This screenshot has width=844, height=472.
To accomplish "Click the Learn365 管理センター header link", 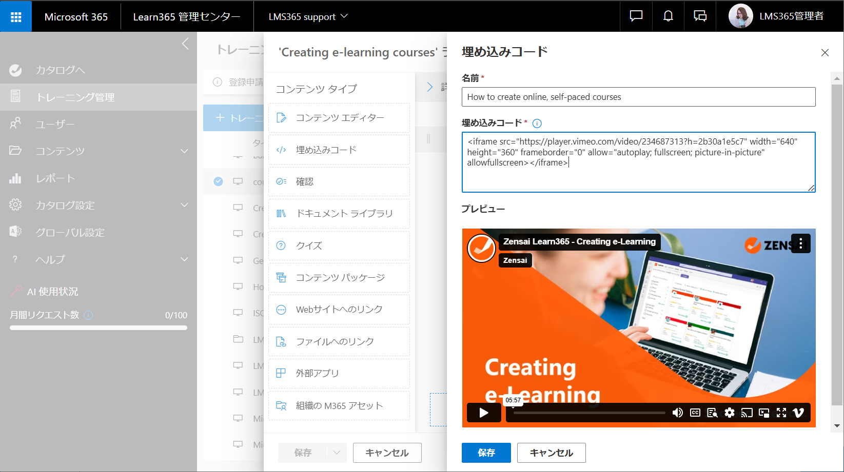I will (187, 17).
